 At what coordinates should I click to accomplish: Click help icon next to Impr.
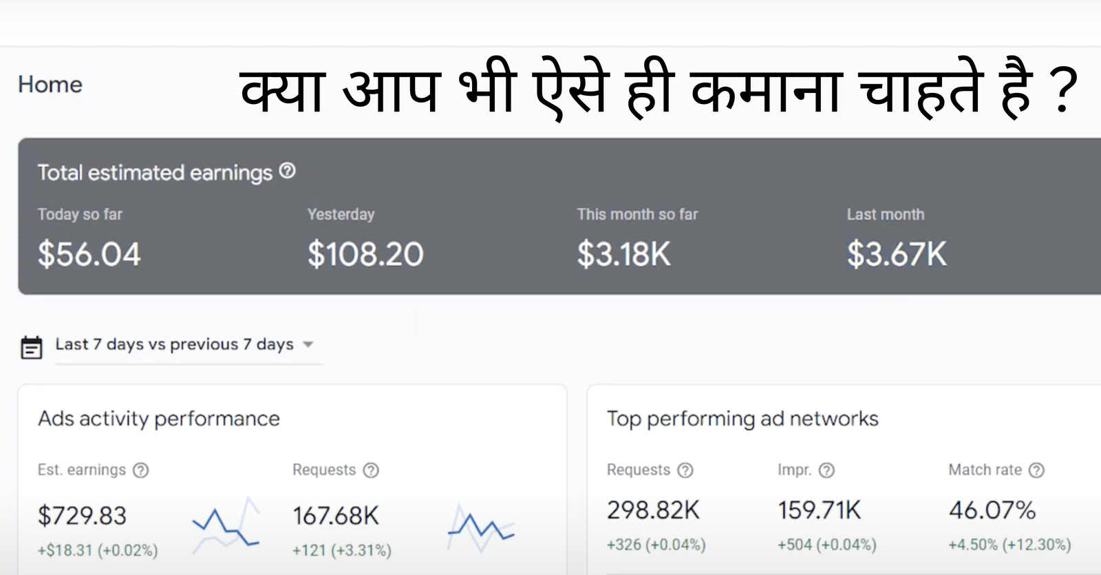[826, 470]
